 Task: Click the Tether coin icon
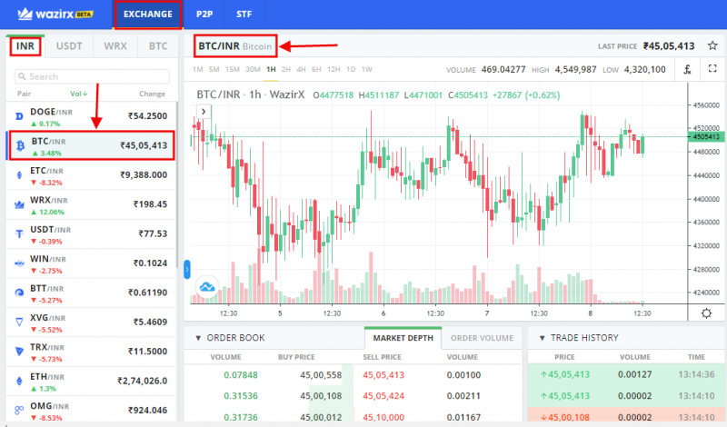click(x=19, y=234)
